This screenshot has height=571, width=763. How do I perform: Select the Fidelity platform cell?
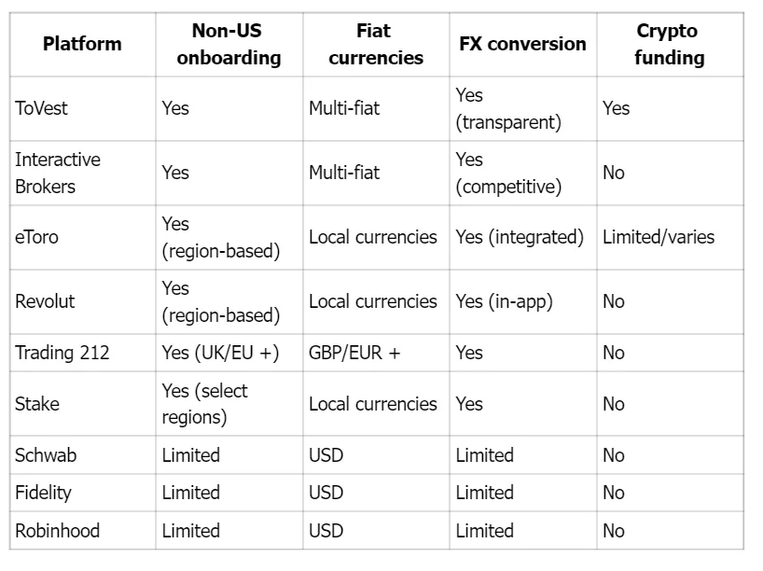click(43, 493)
